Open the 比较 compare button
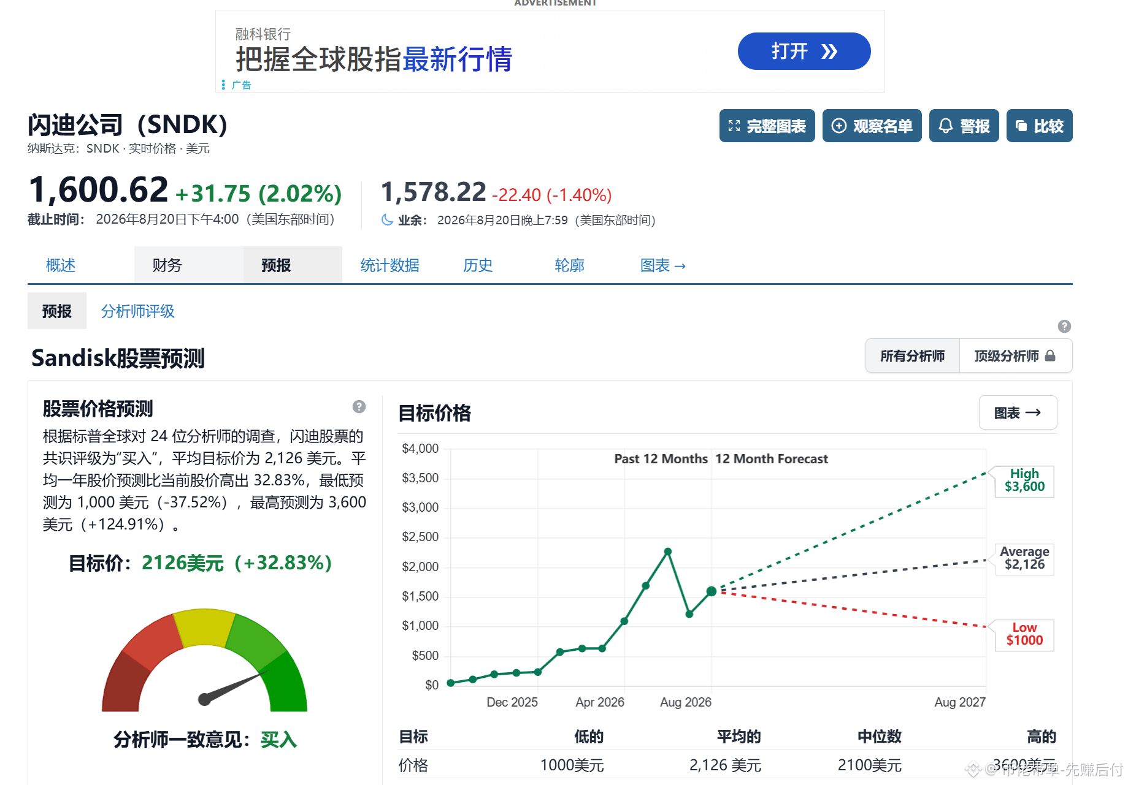 1039,126
